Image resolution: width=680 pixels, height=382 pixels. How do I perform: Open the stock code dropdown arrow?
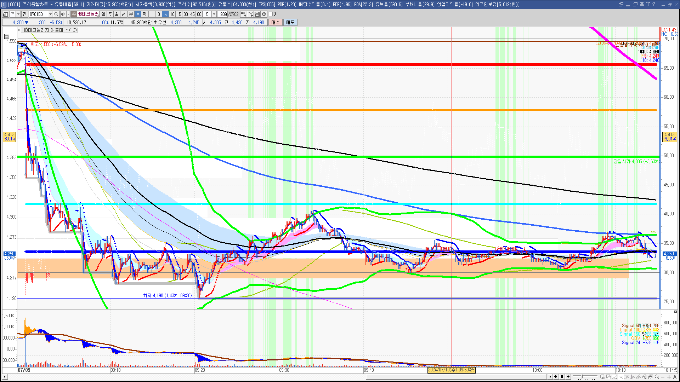(50, 14)
